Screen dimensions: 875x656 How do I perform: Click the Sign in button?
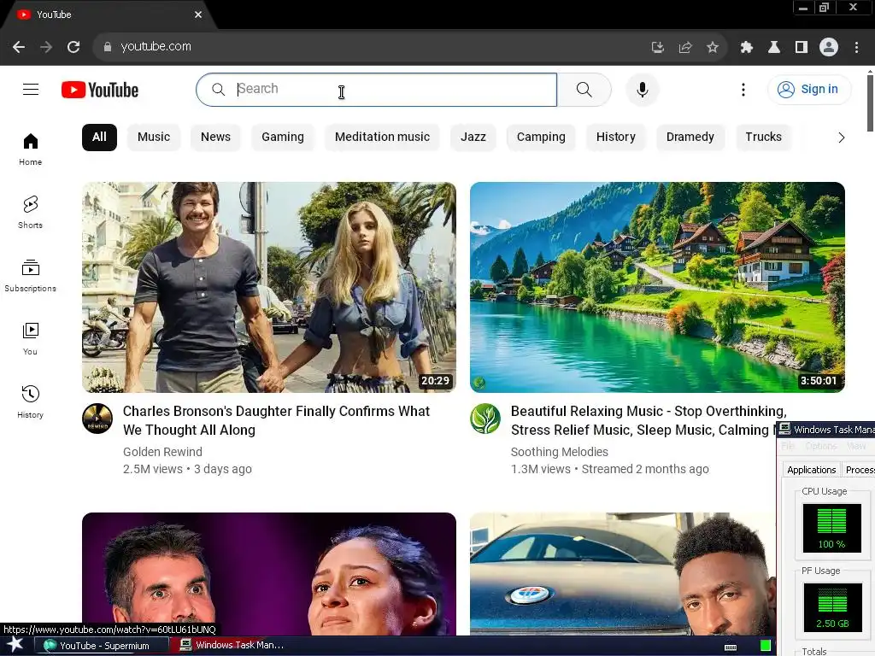809,89
